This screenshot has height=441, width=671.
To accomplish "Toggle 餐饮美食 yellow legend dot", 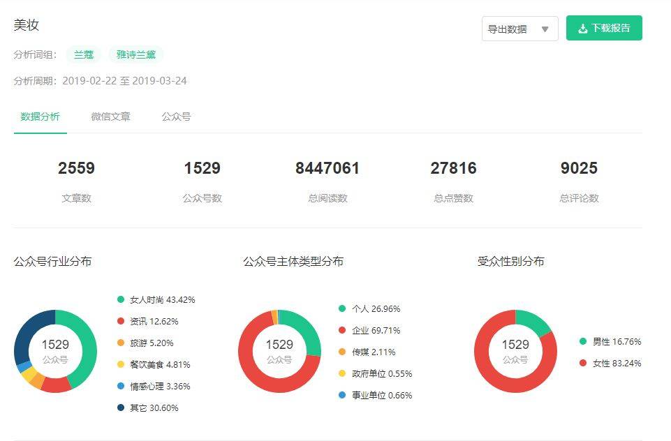I will [121, 364].
